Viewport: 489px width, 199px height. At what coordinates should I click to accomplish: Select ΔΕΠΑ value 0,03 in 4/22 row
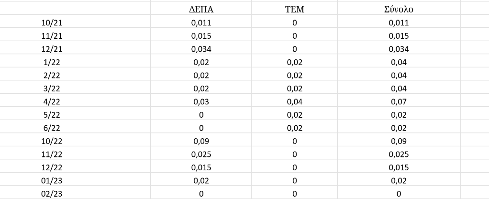pyautogui.click(x=201, y=102)
